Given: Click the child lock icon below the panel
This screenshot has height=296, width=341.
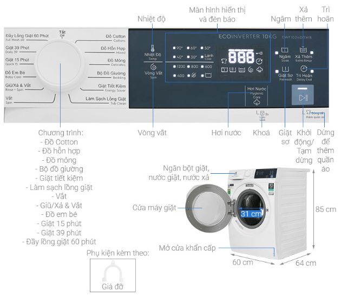Looking at the screenshot, I should (x=263, y=113).
